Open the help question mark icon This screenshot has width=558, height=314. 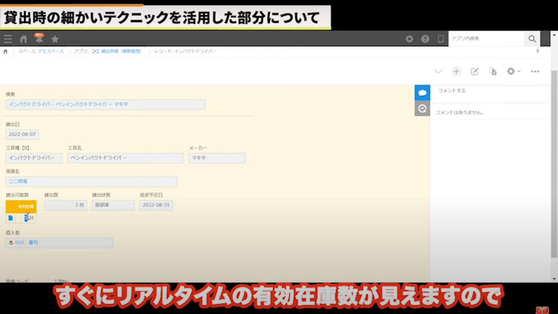[425, 39]
